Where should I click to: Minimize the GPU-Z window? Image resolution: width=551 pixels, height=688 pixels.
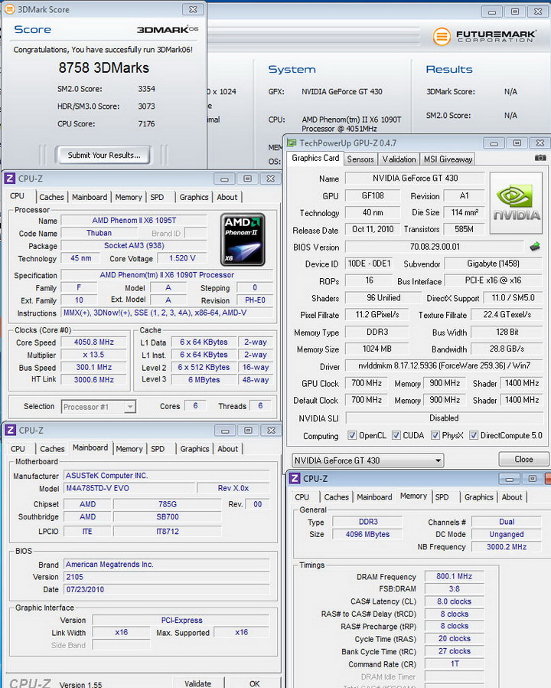coord(494,143)
